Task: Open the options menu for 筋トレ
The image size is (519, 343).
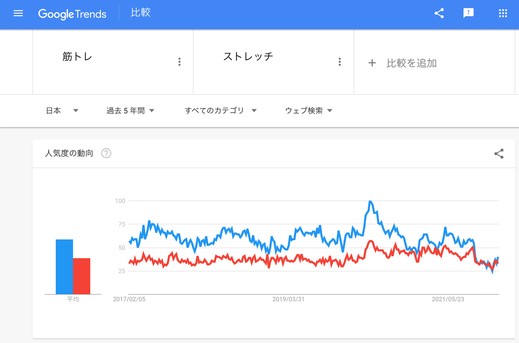Action: [179, 62]
